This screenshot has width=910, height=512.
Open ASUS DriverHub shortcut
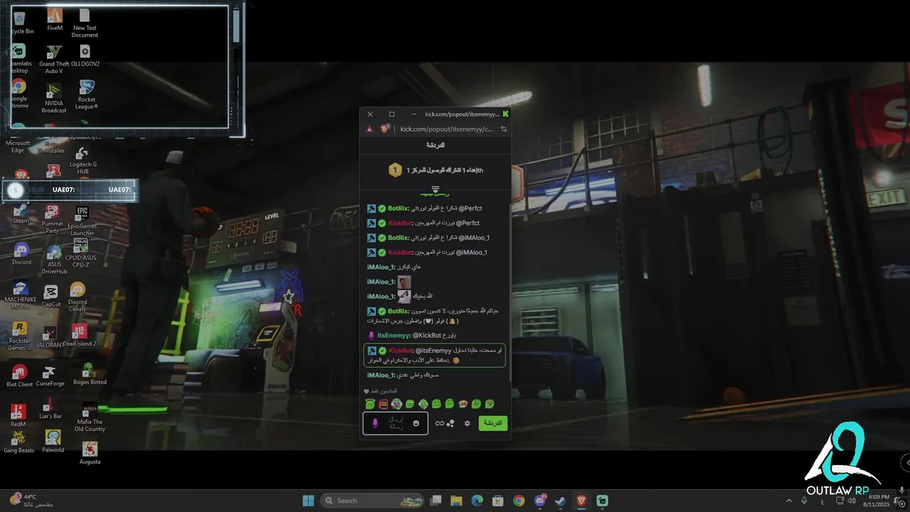coord(54,260)
